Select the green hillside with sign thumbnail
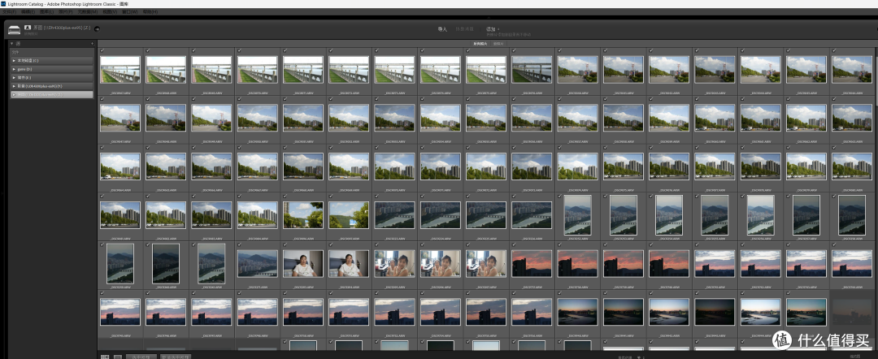878x359 pixels. click(349, 215)
